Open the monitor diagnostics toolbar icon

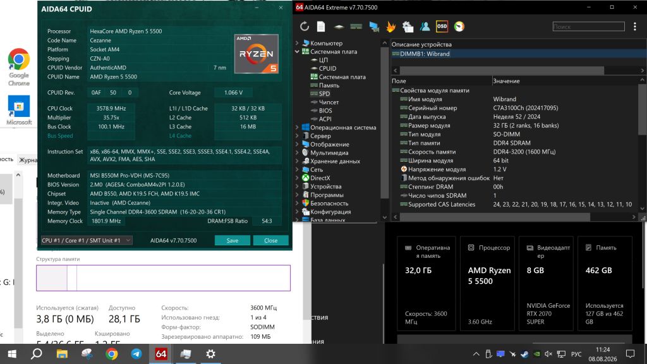point(374,27)
